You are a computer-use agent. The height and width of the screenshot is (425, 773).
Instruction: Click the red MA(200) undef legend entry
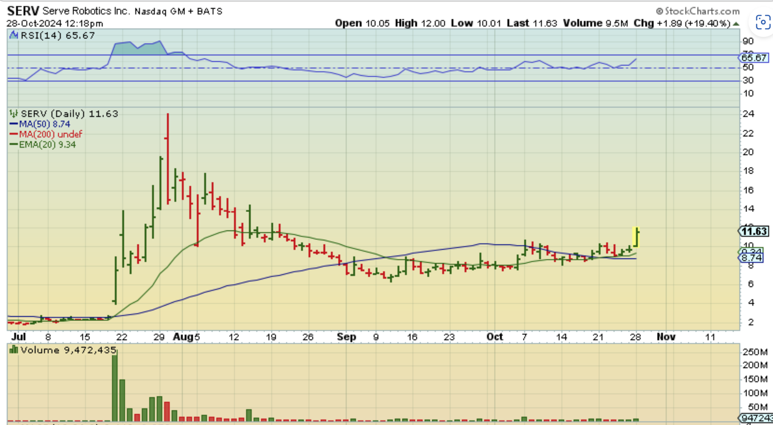click(50, 134)
